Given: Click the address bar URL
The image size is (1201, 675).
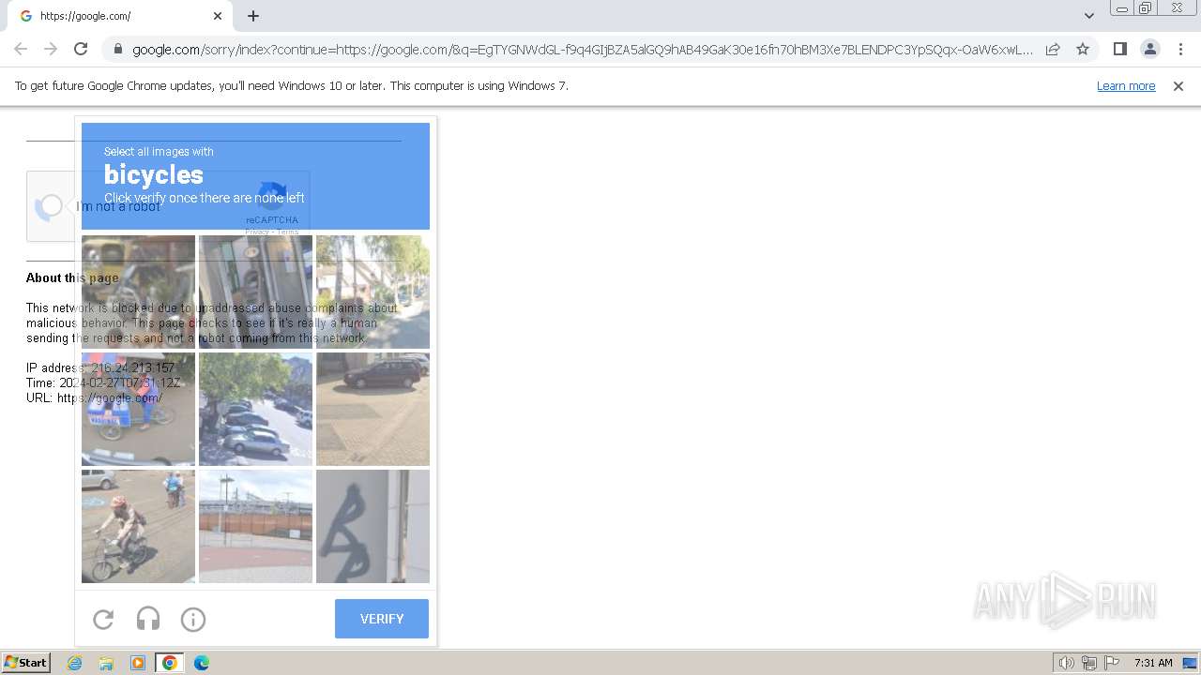Looking at the screenshot, I should click(x=582, y=50).
